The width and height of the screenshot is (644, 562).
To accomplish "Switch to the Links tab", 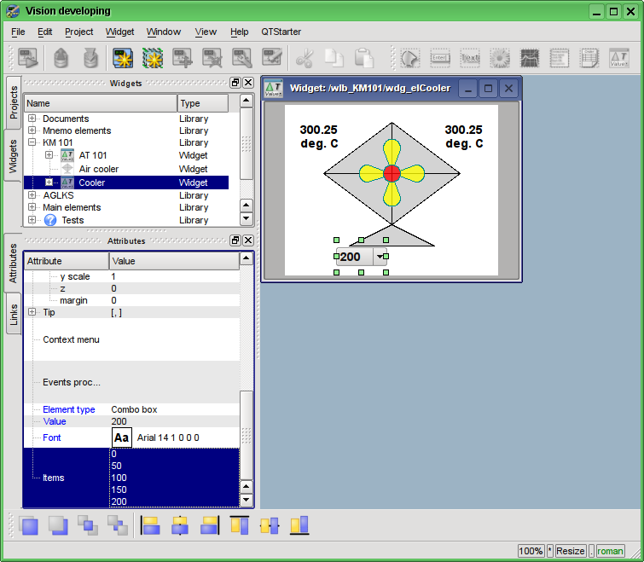I will coord(14,314).
